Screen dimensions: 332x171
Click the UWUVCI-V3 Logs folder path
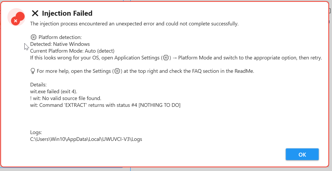click(x=86, y=139)
